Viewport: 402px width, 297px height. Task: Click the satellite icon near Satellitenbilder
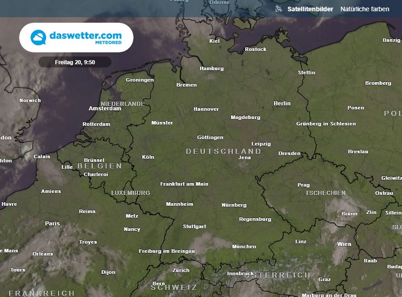click(x=280, y=9)
